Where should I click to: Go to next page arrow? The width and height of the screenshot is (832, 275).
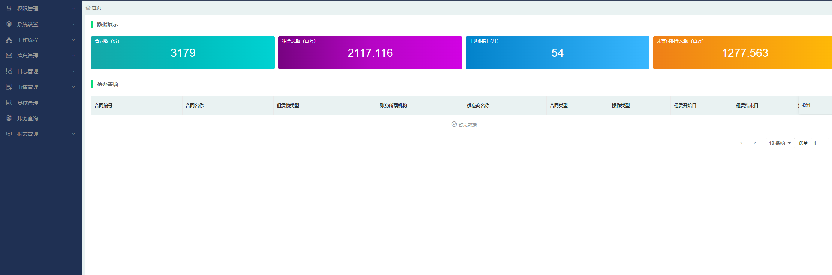(x=755, y=143)
